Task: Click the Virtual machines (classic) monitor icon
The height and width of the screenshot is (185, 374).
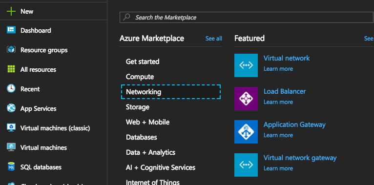Action: point(11,128)
